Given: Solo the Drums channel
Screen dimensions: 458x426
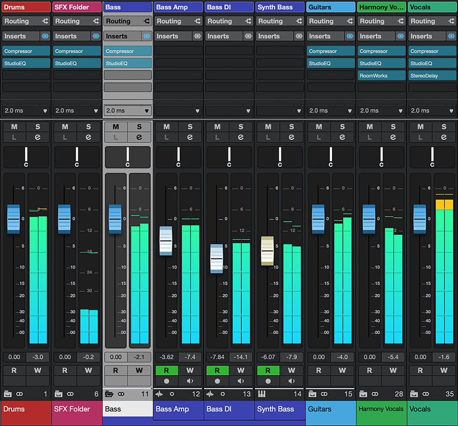Looking at the screenshot, I should pyautogui.click(x=38, y=127).
